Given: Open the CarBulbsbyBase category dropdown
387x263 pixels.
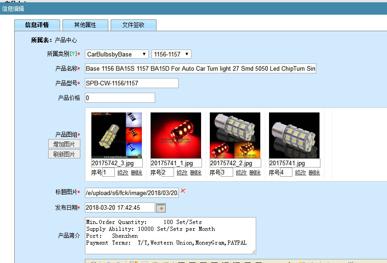Looking at the screenshot, I should coord(117,54).
